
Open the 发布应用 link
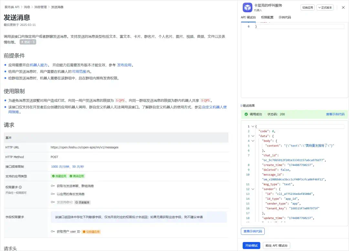[x=124, y=65]
